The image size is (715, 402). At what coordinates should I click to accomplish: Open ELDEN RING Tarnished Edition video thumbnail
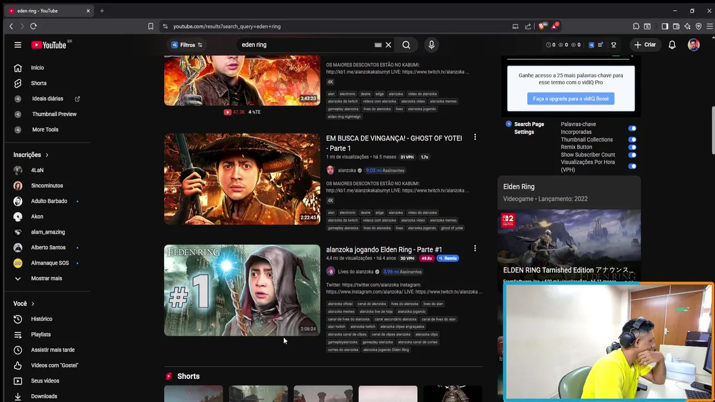point(569,245)
